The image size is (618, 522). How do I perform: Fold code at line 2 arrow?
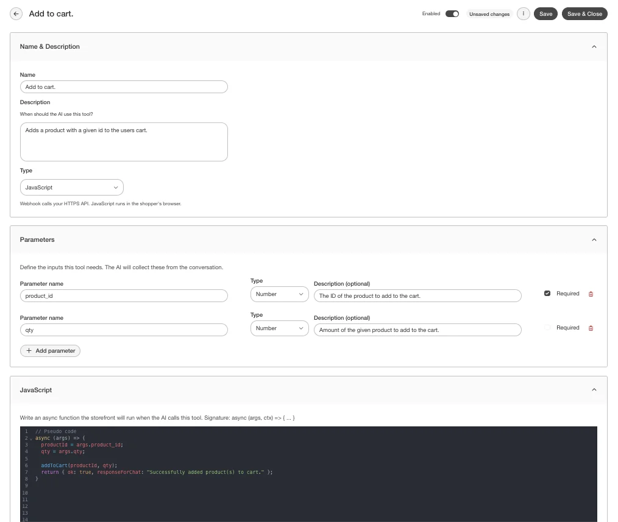point(31,439)
